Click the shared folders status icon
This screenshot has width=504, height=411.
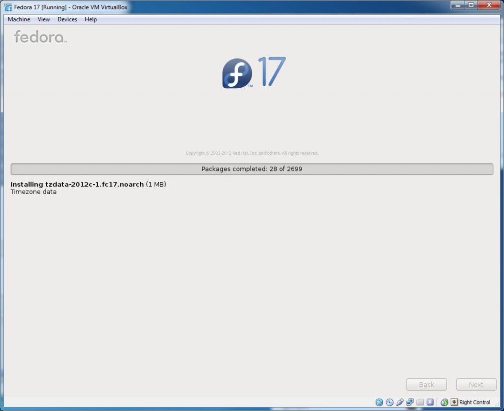pyautogui.click(x=420, y=402)
